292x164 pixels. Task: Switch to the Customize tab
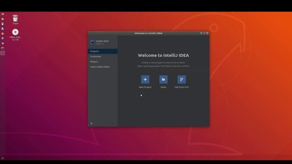click(103, 56)
